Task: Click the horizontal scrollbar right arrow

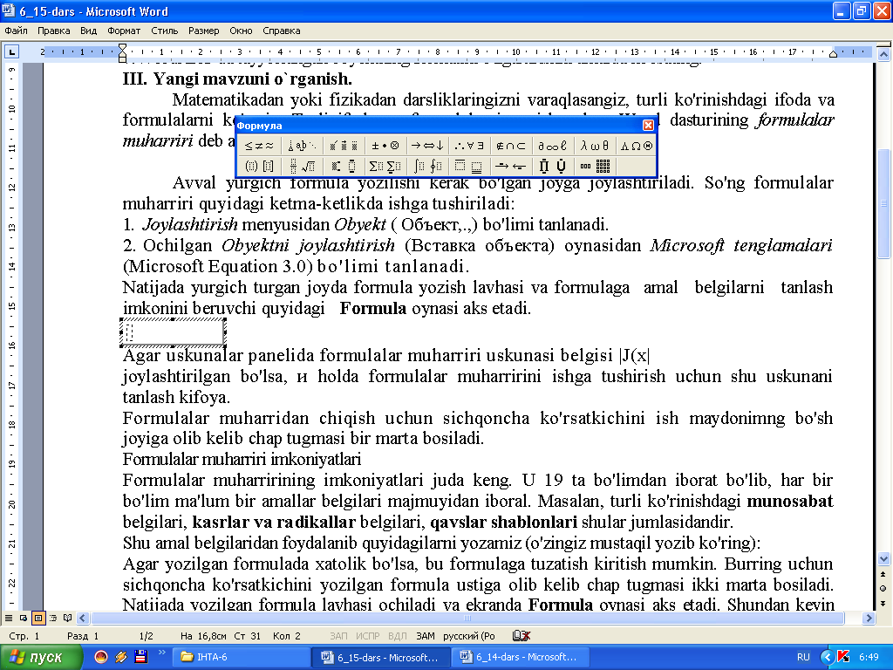Action: [869, 619]
